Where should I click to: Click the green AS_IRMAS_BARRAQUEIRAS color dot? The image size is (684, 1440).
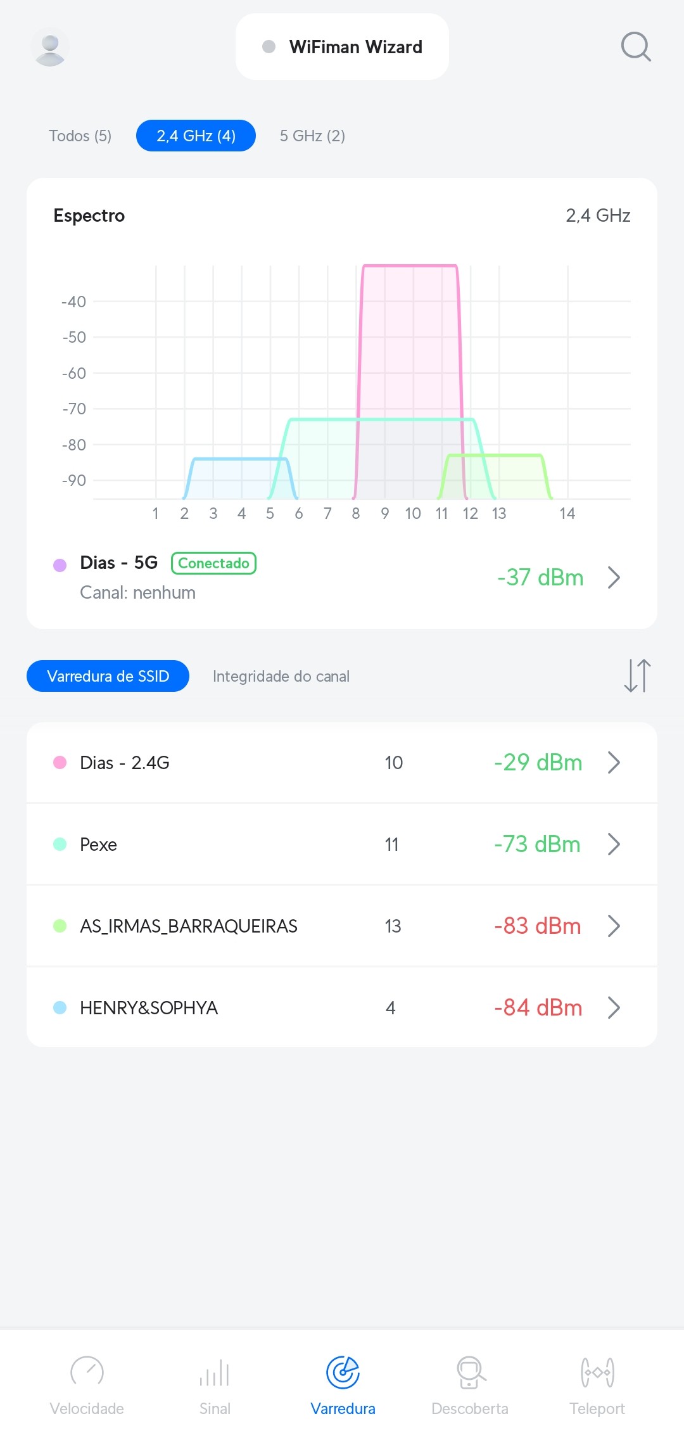pos(60,926)
